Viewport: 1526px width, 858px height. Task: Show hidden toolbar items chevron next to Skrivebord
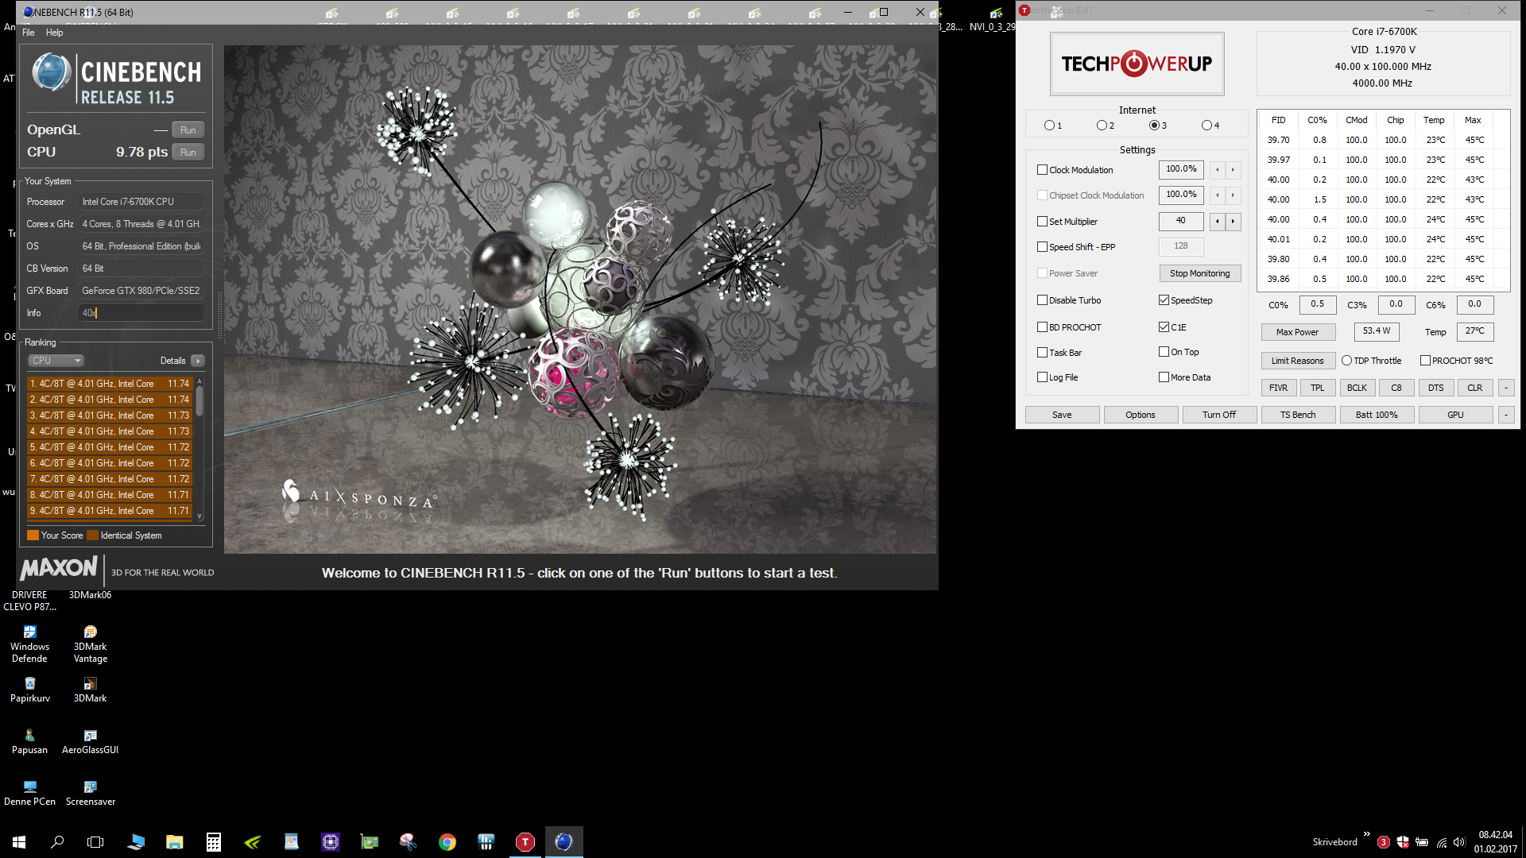[x=1366, y=834]
